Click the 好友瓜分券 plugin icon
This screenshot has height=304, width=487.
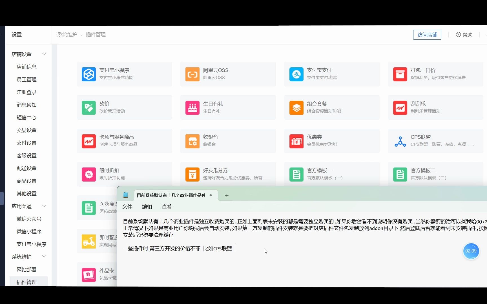click(x=192, y=175)
